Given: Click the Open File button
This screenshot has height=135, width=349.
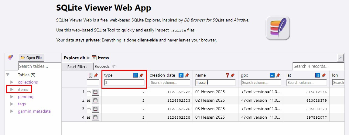Looking at the screenshot, I should coord(31,58).
